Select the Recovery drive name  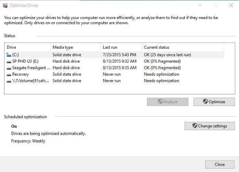click(21, 74)
